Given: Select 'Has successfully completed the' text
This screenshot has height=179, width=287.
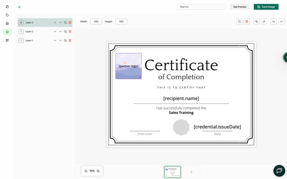Looking at the screenshot, I should coord(181,108).
